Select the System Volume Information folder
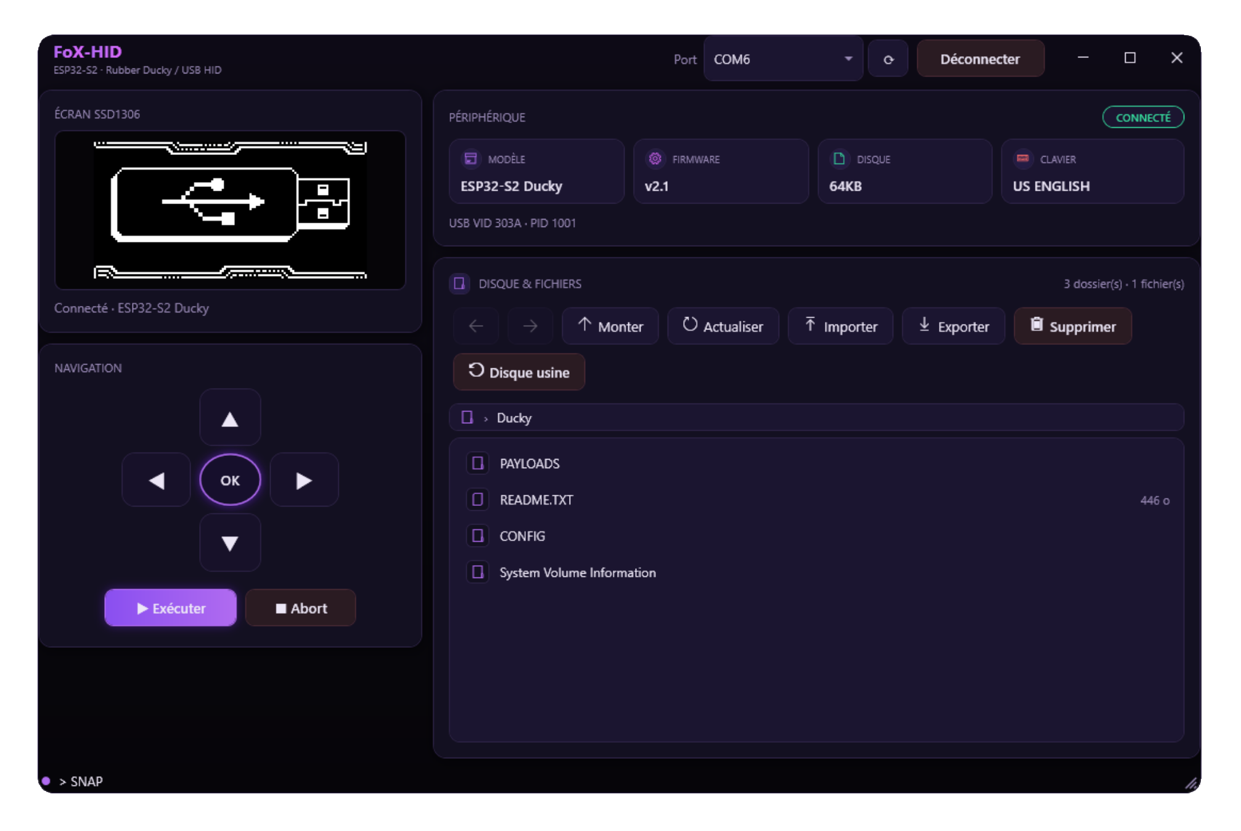Image resolution: width=1241 pixels, height=831 pixels. click(x=816, y=573)
